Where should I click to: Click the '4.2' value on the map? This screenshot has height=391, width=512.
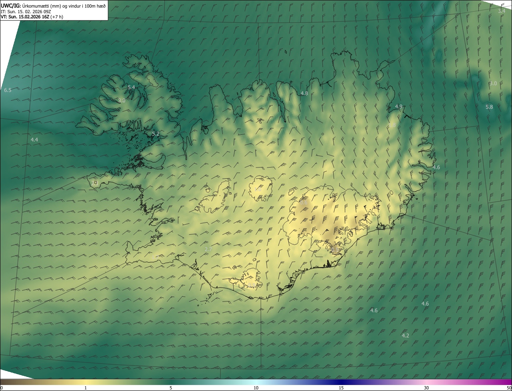pyautogui.click(x=406, y=335)
